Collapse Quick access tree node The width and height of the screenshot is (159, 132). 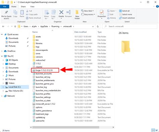point(2,34)
